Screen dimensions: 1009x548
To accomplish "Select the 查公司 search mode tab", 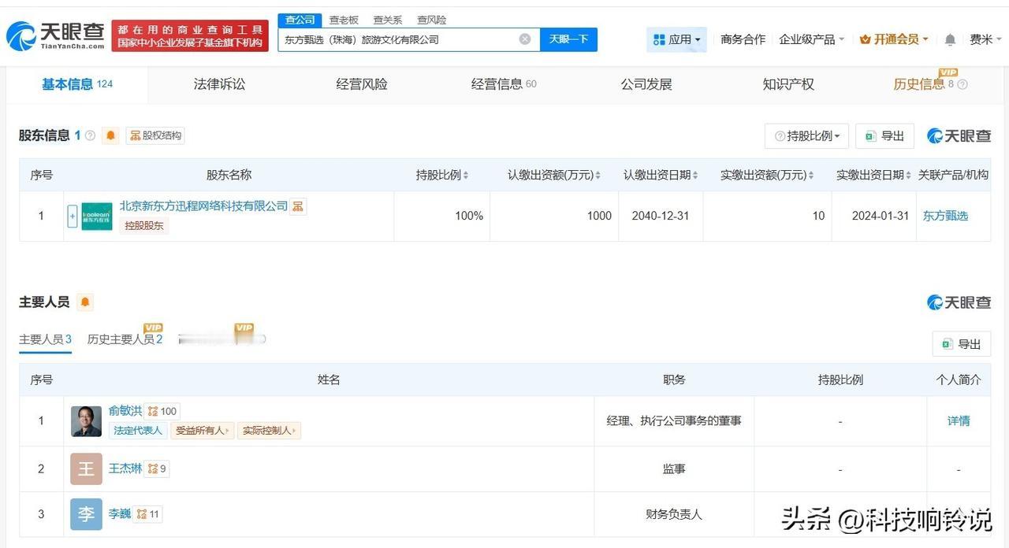I will 300,20.
